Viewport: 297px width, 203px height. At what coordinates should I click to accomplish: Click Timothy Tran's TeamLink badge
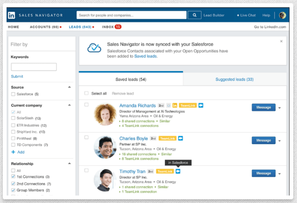point(165,171)
